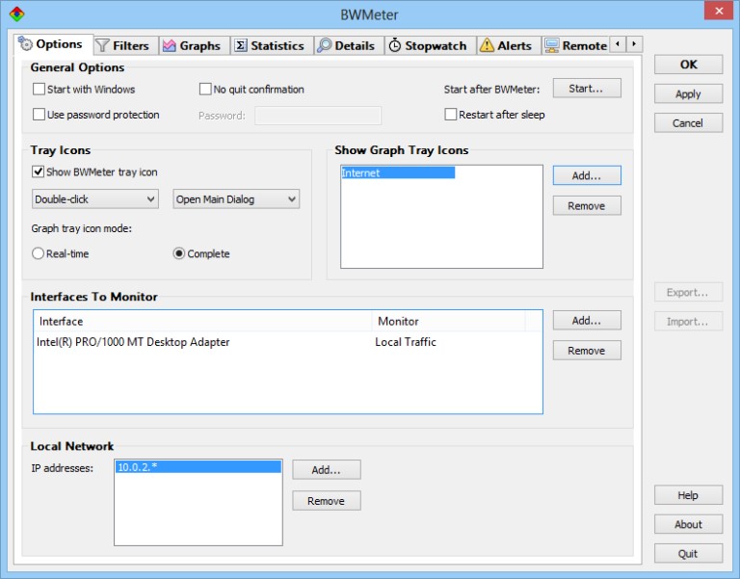Switch to the Alerts tab
Image resolution: width=740 pixels, height=579 pixels.
point(509,46)
